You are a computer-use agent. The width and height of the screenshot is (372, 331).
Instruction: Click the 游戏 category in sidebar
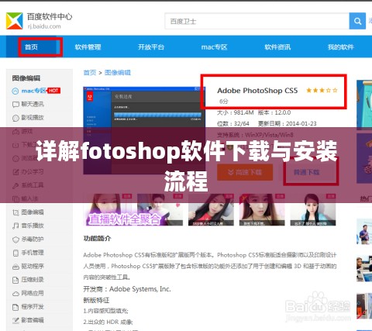tap(27, 131)
